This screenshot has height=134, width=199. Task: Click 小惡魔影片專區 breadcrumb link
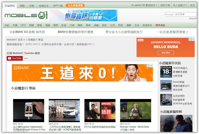[34, 40]
